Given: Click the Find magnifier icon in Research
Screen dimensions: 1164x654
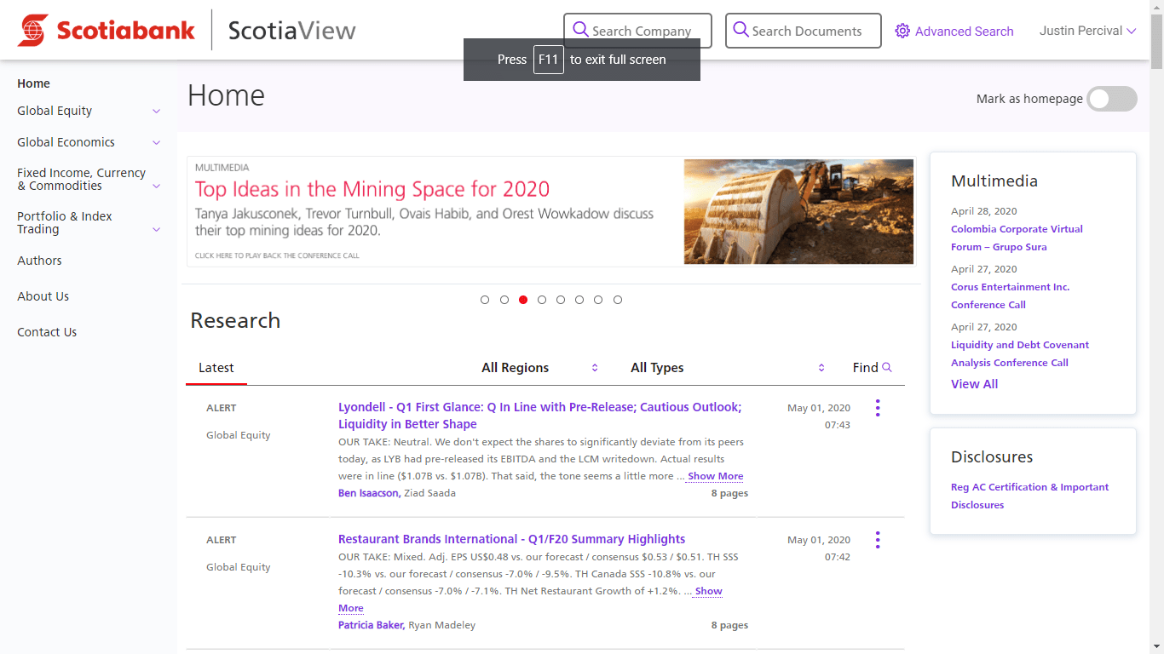Looking at the screenshot, I should pos(887,367).
